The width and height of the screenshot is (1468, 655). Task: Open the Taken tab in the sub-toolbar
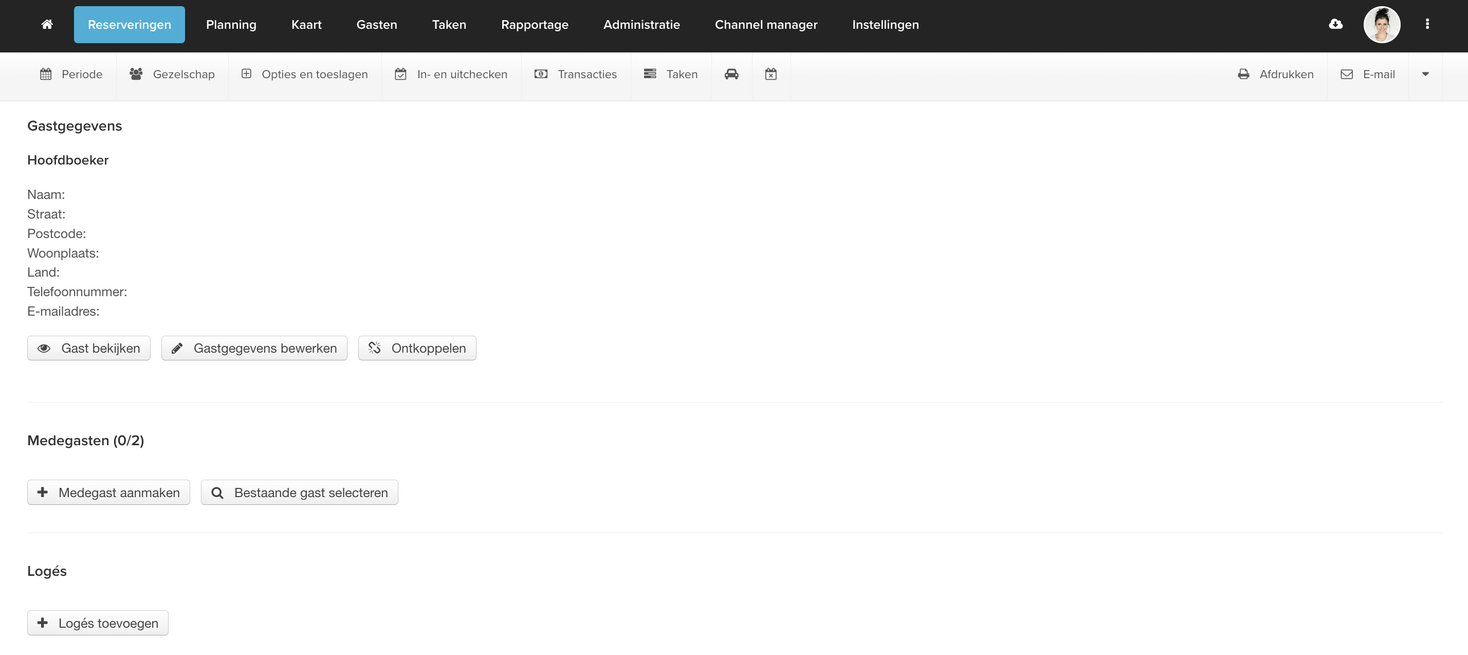(671, 74)
